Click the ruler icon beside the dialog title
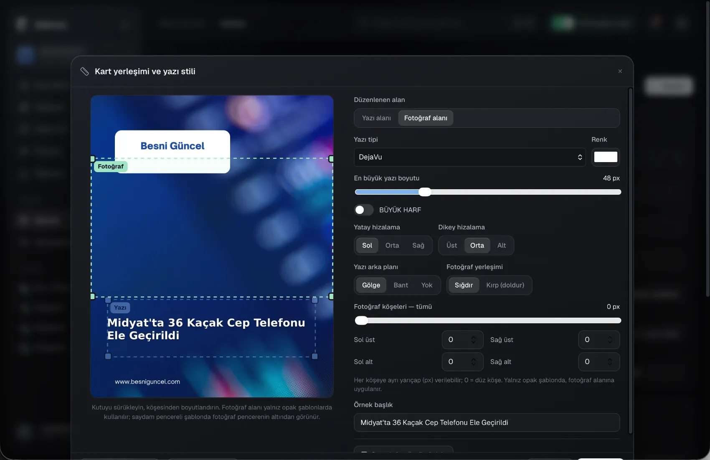Image resolution: width=710 pixels, height=460 pixels. tap(84, 71)
